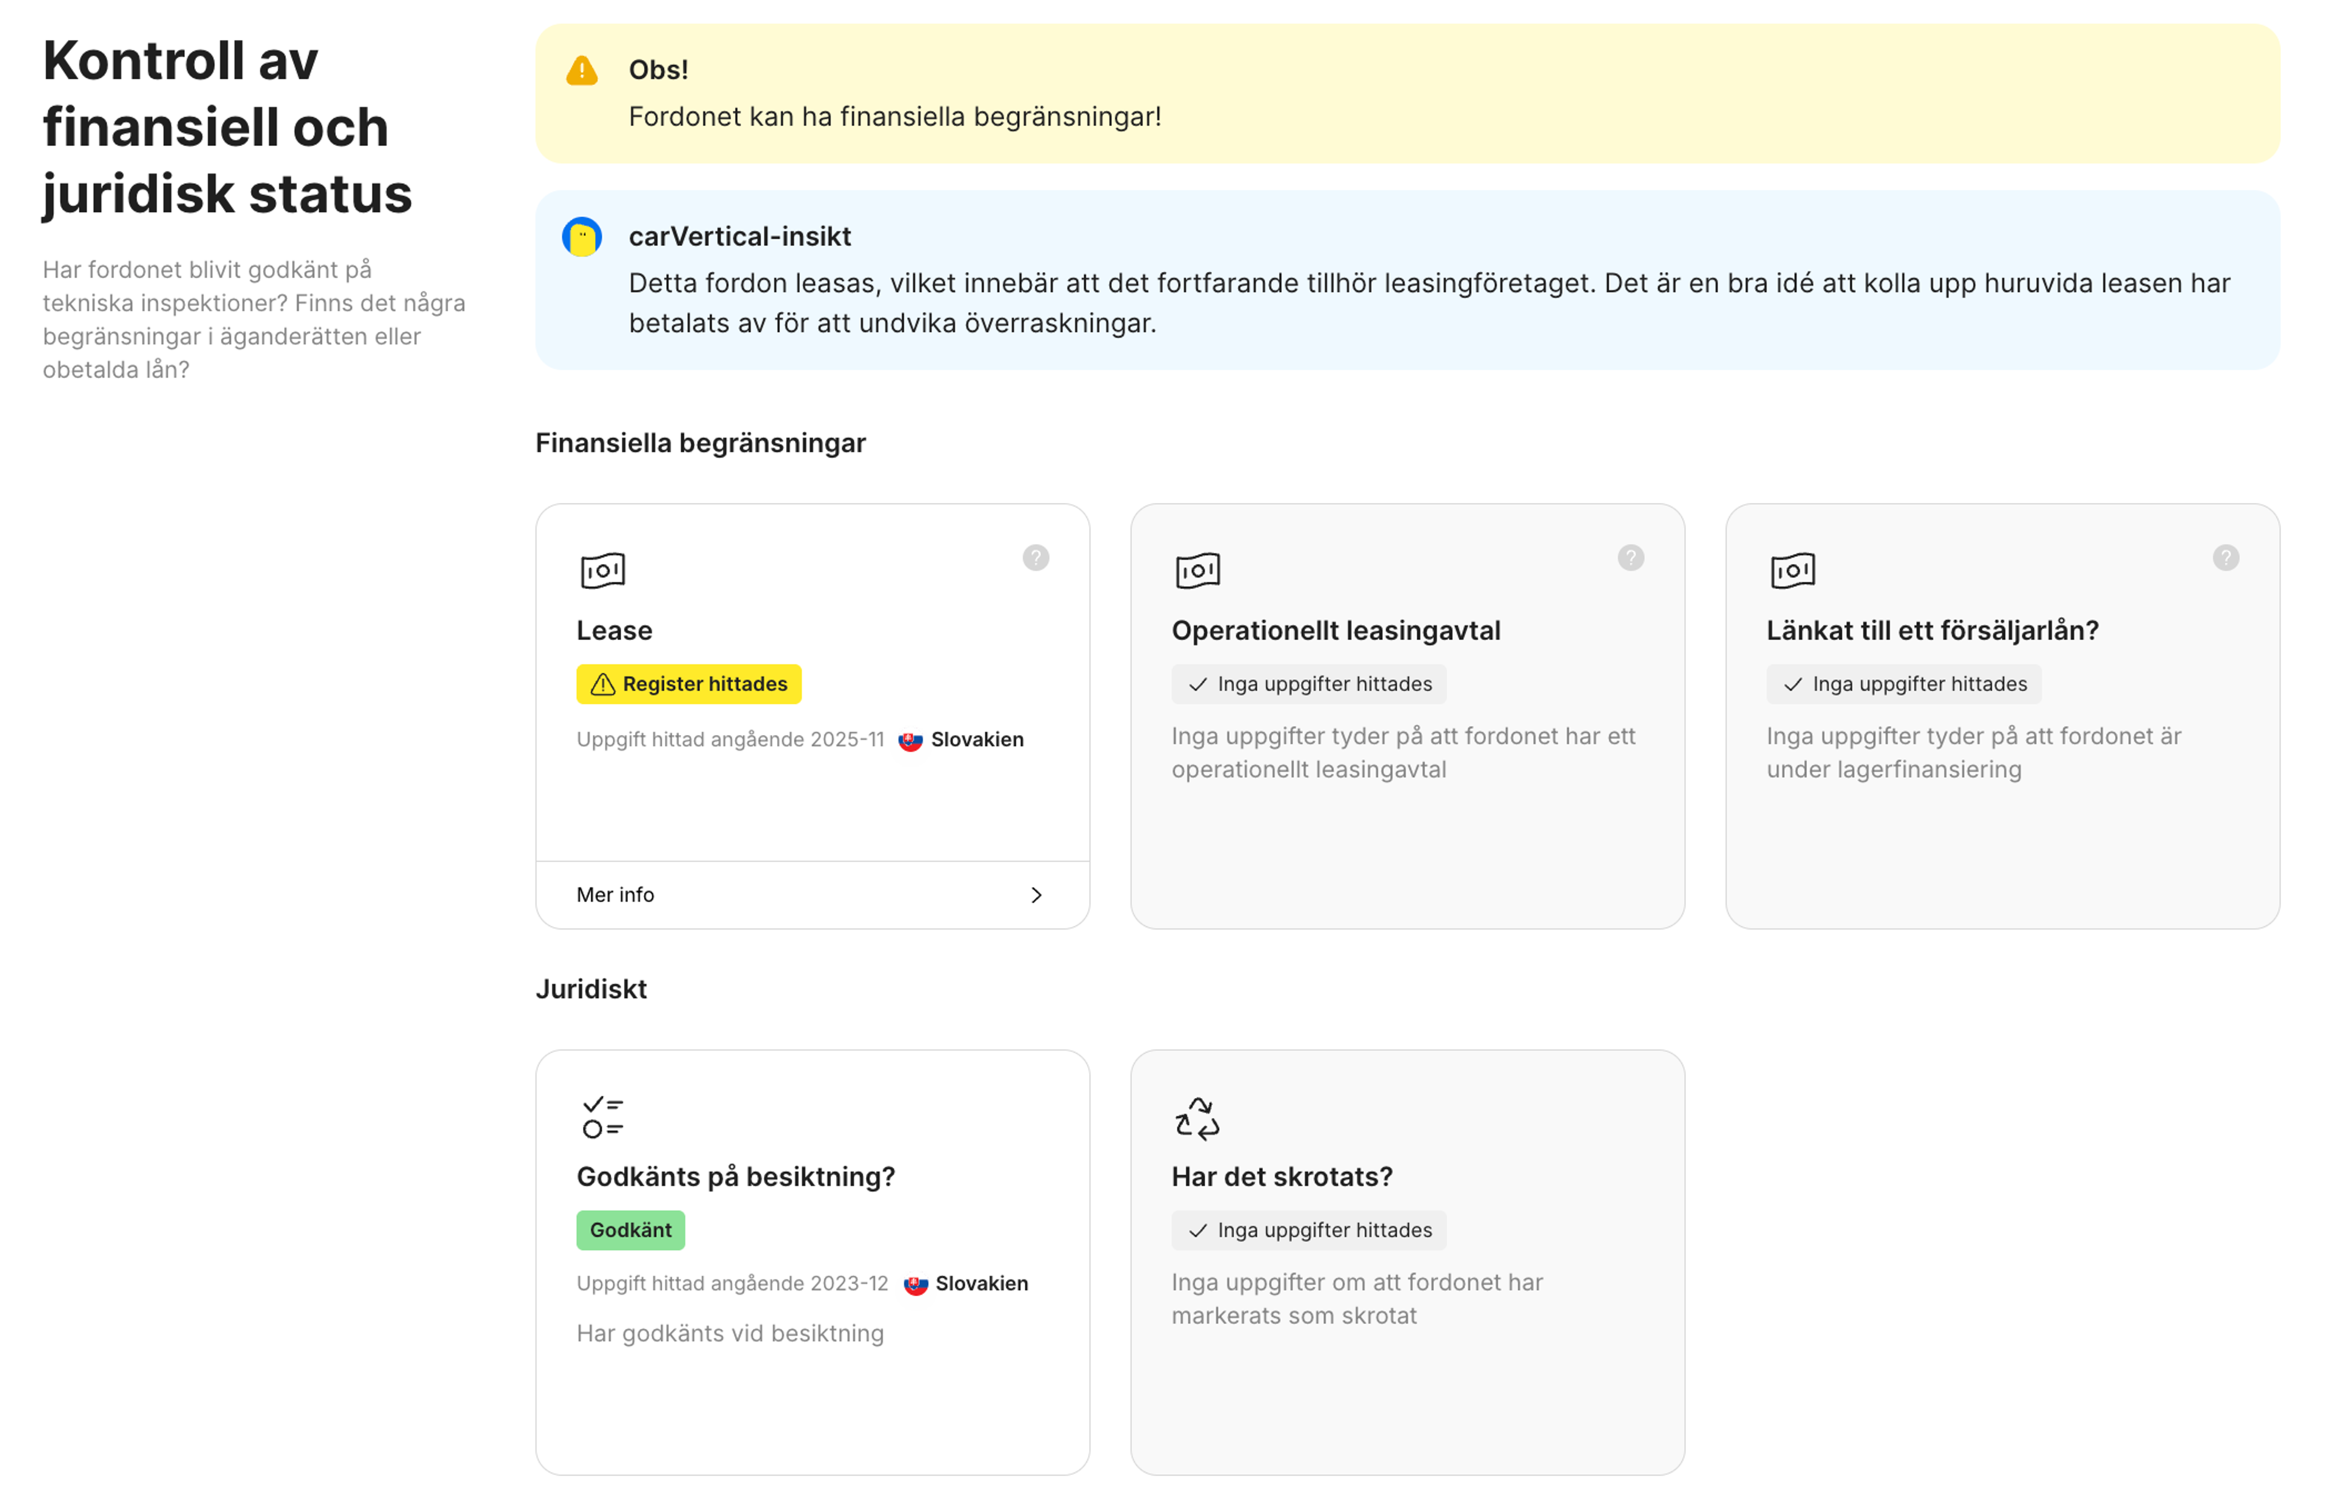Click the banknote icon on Lease card
Viewport: 2327px width, 1501px height.
[602, 570]
